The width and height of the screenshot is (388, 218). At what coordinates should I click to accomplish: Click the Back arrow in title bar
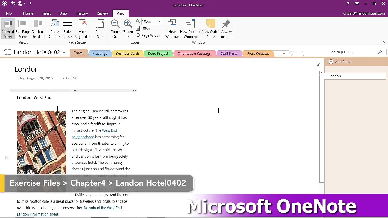click(x=5, y=4)
